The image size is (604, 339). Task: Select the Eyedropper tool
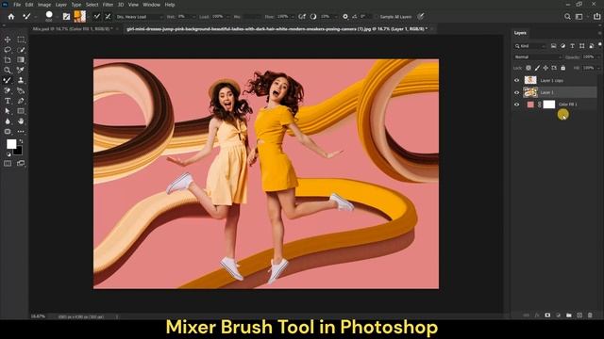point(21,70)
